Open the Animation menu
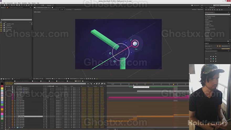Viewport: 231px width, 130px height. (24, 3)
